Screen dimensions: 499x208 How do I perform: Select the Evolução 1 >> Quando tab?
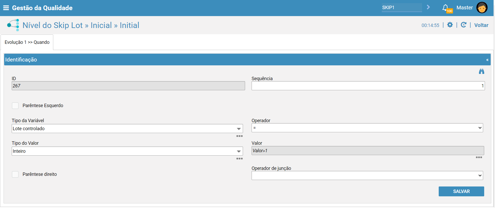click(27, 42)
